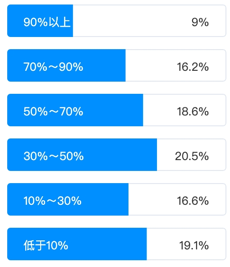Click the 19.1% result value

[x=194, y=245]
